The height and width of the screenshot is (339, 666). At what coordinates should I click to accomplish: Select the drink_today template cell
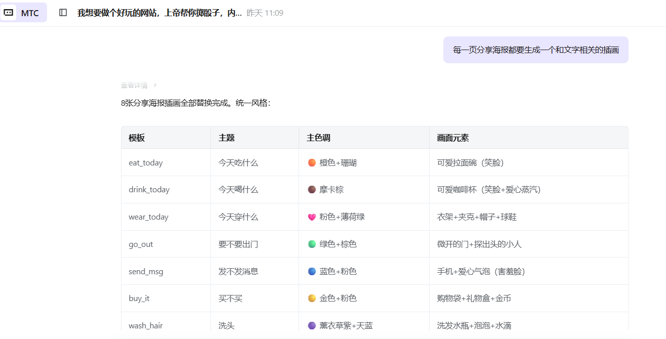(149, 190)
